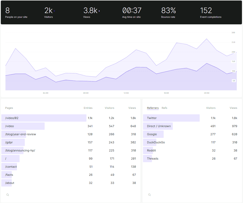Select the Event completions metric
Image resolution: width=243 pixels, height=203 pixels.
tap(210, 13)
